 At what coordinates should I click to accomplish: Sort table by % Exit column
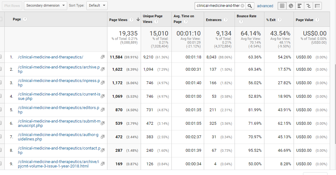[271, 20]
